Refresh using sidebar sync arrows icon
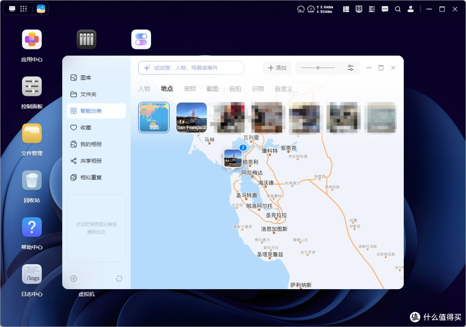Image resolution: width=466 pixels, height=327 pixels. click(119, 278)
